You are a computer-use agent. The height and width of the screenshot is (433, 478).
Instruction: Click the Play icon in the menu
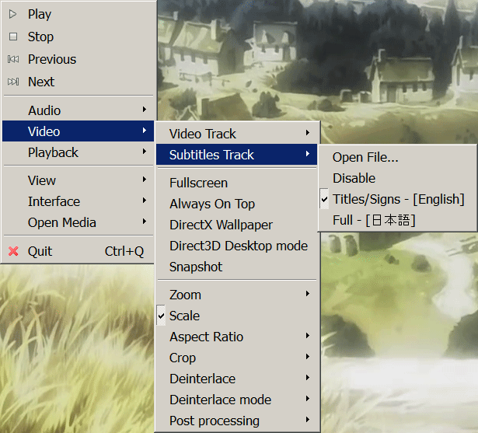coord(12,14)
